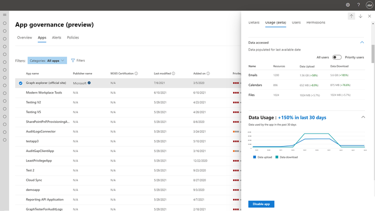The width and height of the screenshot is (375, 211).
Task: Click the Filters button
Action: (x=78, y=60)
